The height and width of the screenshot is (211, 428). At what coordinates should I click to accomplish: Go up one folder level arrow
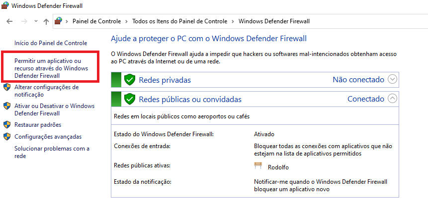[x=46, y=21]
